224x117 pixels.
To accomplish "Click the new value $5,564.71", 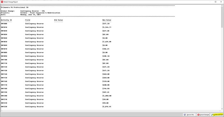I will click(107, 27).
